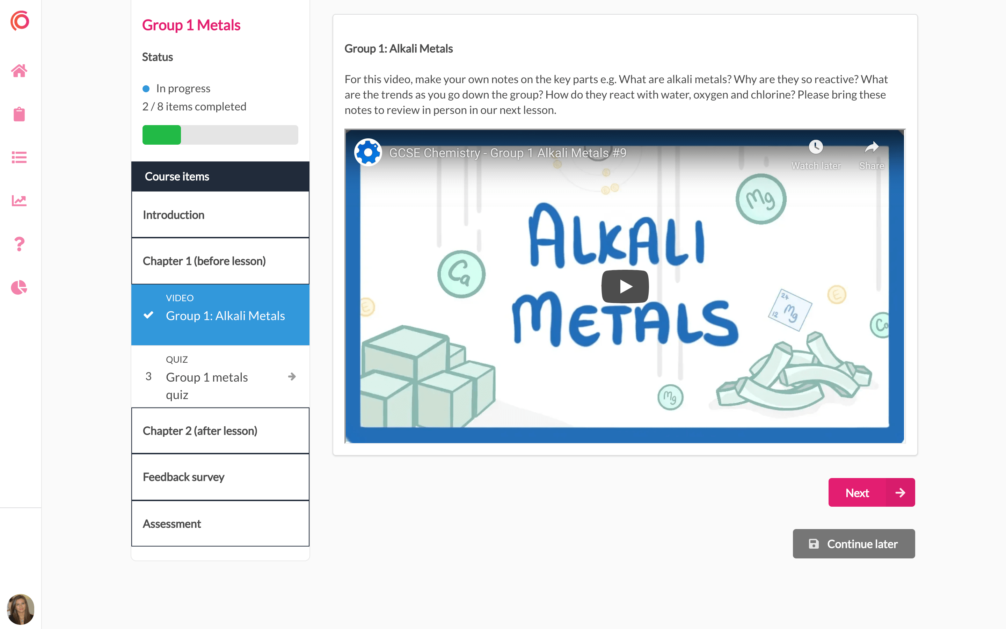Open the clipboard assignments icon

19,114
